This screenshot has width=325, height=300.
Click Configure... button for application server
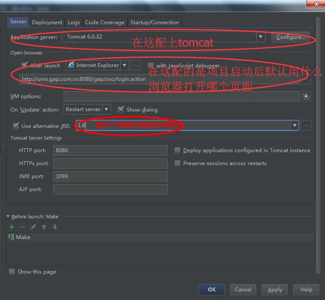coord(290,37)
